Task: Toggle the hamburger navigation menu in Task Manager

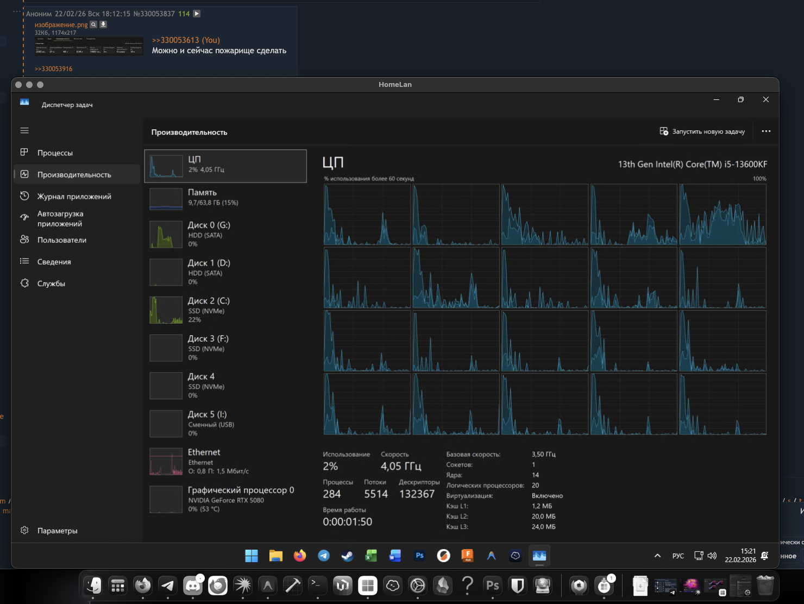Action: click(x=24, y=130)
